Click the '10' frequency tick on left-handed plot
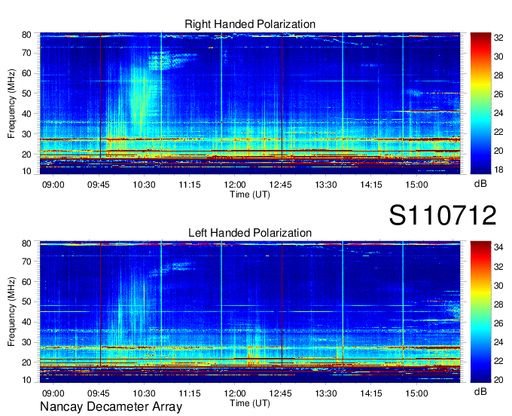 [x=26, y=380]
